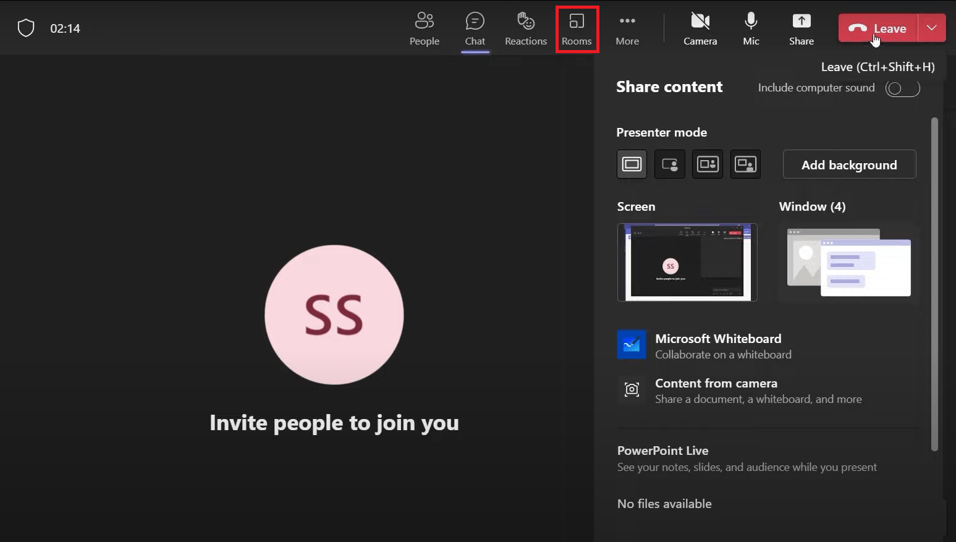Toggle Include computer sound switch
This screenshot has height=542, width=956.
tap(902, 88)
